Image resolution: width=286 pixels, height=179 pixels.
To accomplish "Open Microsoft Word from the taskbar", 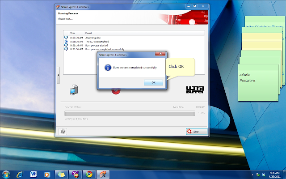I will coord(34,175).
